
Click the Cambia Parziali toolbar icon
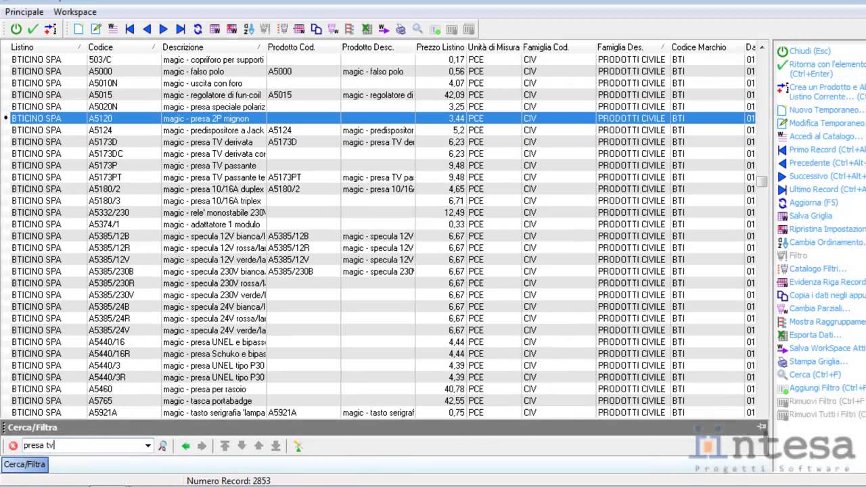pos(333,29)
